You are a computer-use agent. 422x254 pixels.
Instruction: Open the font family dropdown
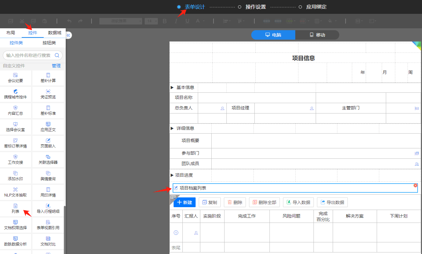tap(121, 21)
